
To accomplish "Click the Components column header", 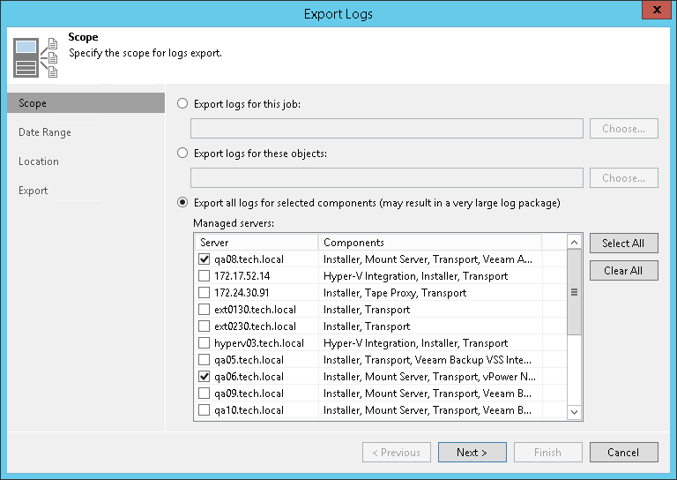I will tap(429, 243).
